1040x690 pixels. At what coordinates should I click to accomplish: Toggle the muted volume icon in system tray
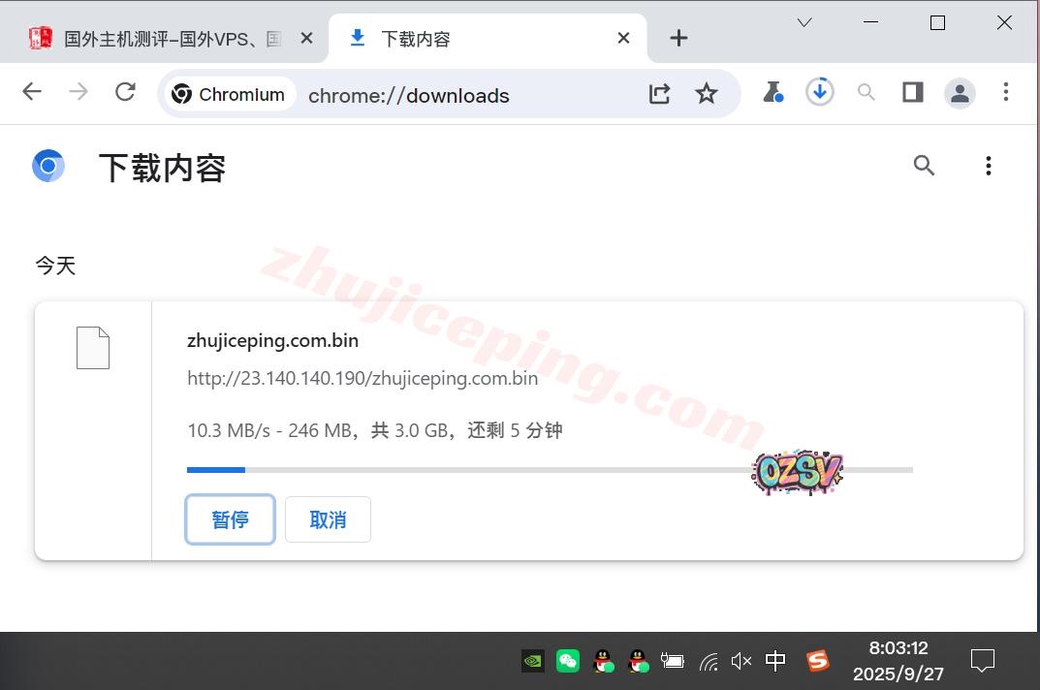[x=741, y=661]
